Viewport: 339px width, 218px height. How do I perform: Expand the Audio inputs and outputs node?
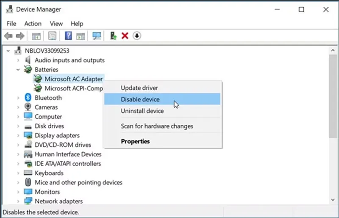[x=18, y=60]
